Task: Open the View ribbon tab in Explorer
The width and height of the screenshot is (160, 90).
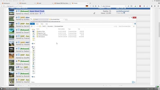Action: point(47,24)
